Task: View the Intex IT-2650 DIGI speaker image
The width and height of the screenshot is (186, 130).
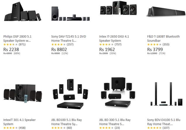Action: coord(118,8)
